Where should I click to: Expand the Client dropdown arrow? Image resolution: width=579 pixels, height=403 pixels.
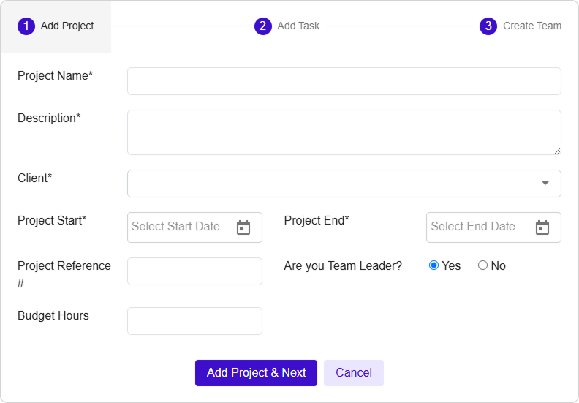point(545,184)
